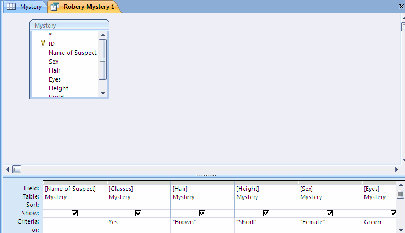Click the Mystery field list scroll up arrow
The height and width of the screenshot is (233, 405).
coord(103,34)
